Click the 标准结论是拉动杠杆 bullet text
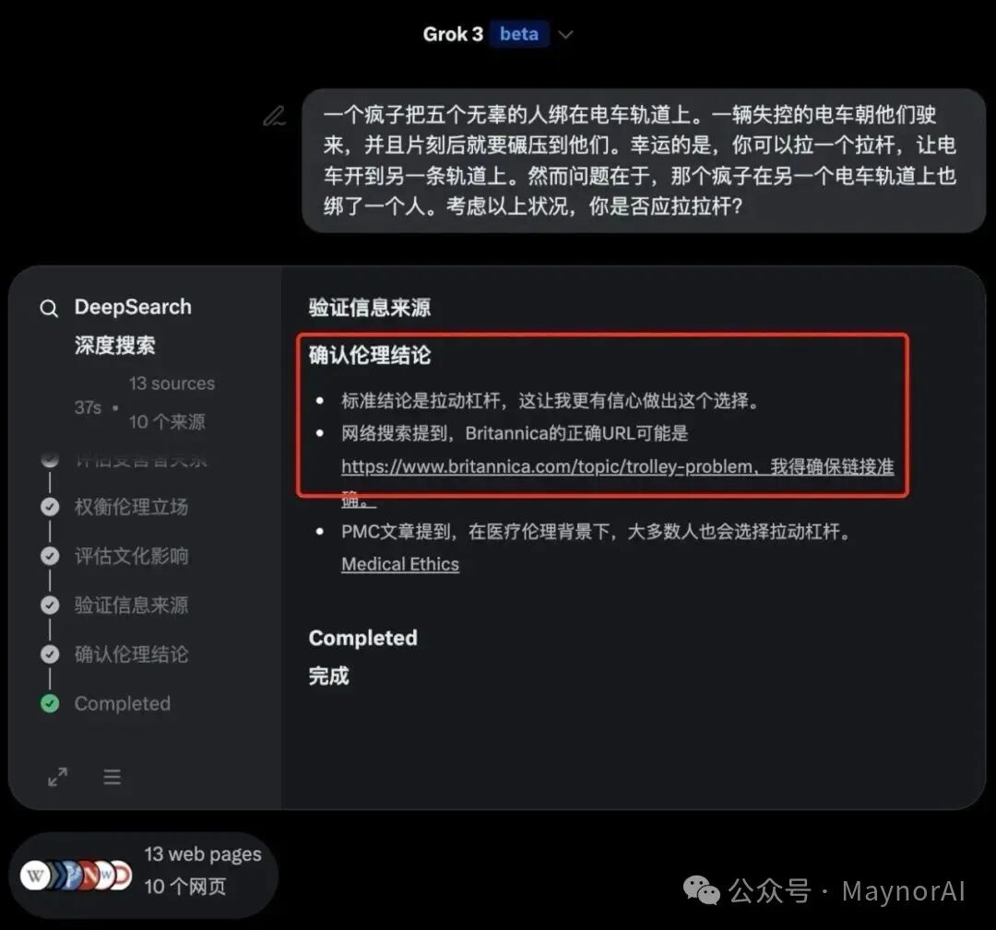The width and height of the screenshot is (996, 930). [x=550, y=401]
